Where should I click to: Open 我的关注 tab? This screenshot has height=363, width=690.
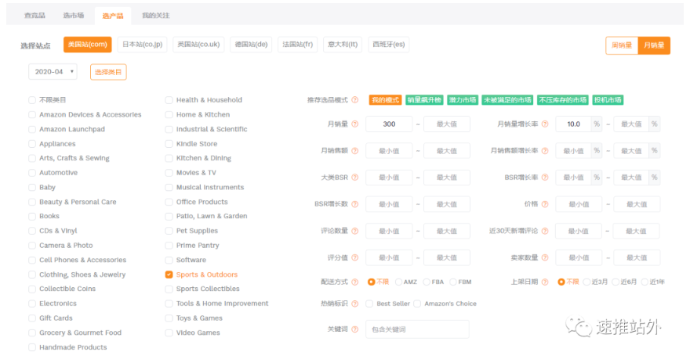point(156,16)
